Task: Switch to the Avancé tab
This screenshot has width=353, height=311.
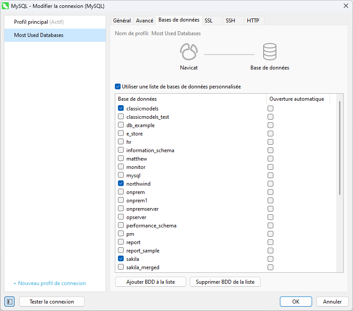Action: pos(144,21)
